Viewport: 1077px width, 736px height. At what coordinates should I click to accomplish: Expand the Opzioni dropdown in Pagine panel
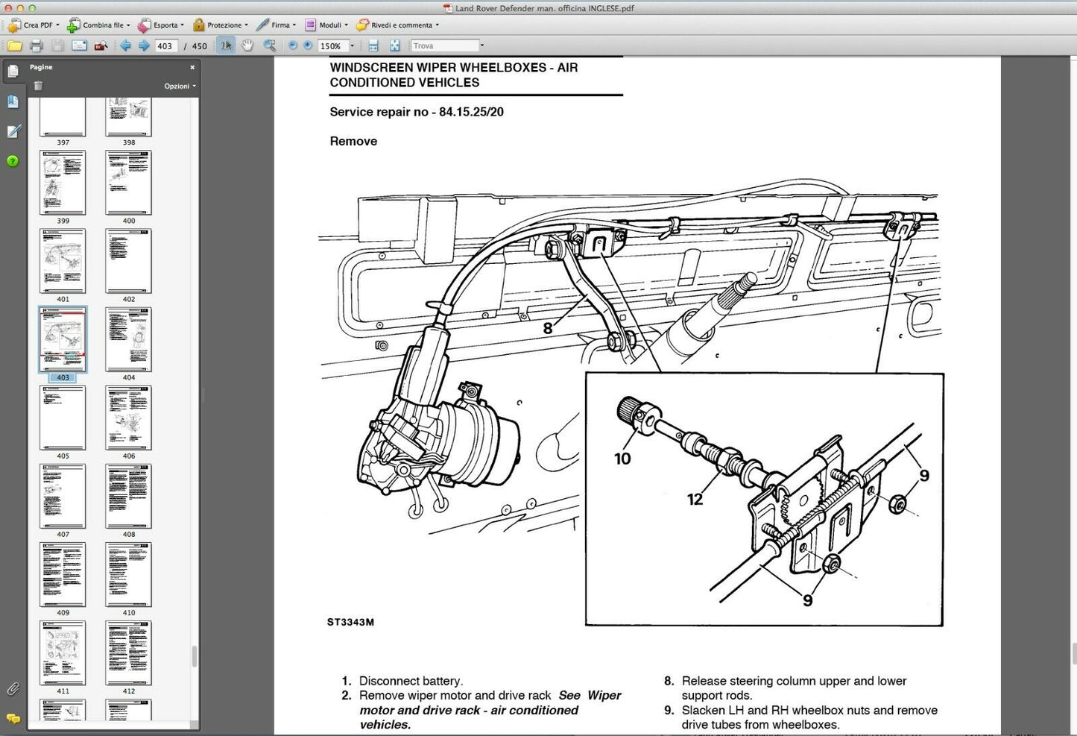(x=180, y=86)
